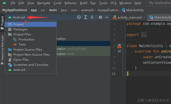The width and height of the screenshot is (171, 104).
Task: Click the myapplication breadcrumb segment
Action: (x=108, y=10)
